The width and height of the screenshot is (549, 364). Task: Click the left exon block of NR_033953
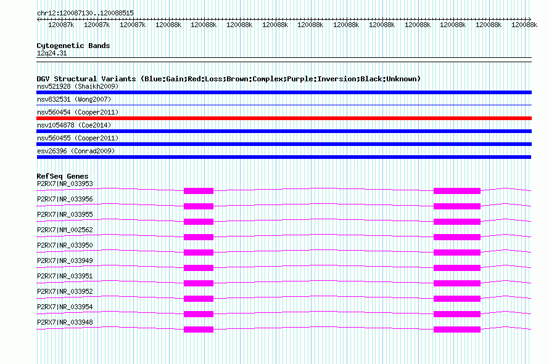(x=199, y=191)
